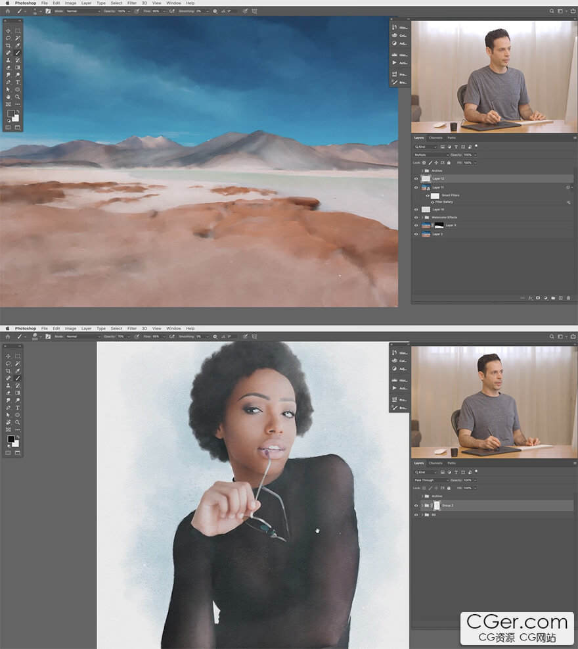Add a layer mask in top Layers panel
Viewport: 578px width, 649px height.
[x=538, y=298]
